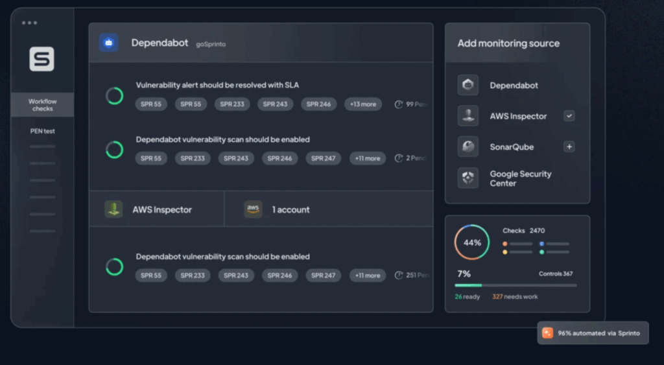Add SonarQube with the plus button
Screen dimensions: 664x365
click(569, 147)
